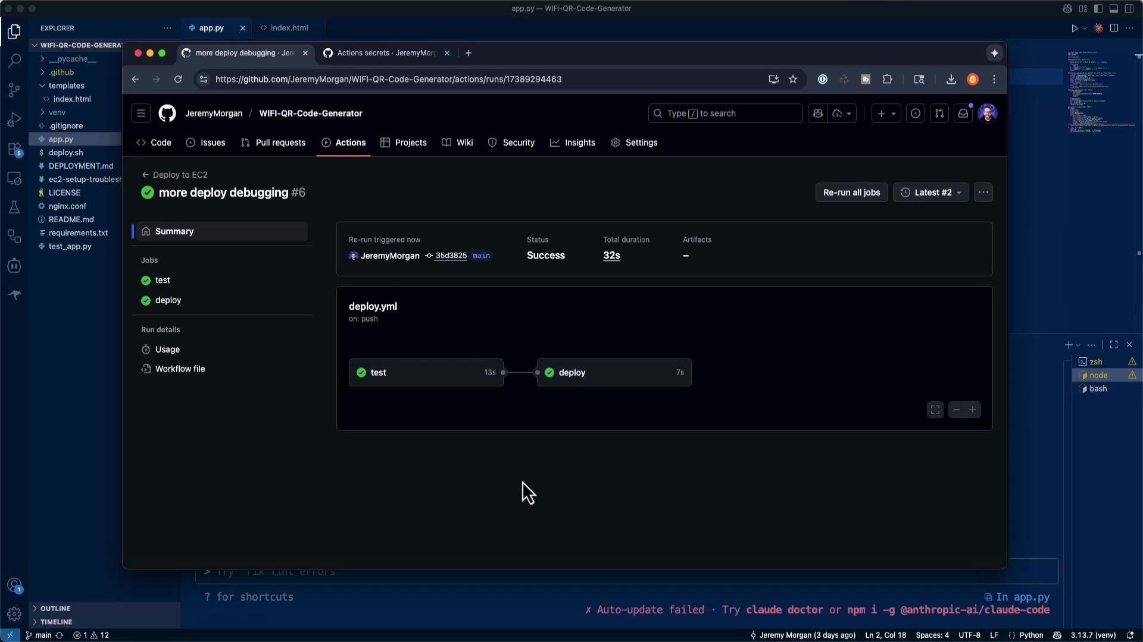
Task: Run Python file play button in editor
Action: (1075, 28)
